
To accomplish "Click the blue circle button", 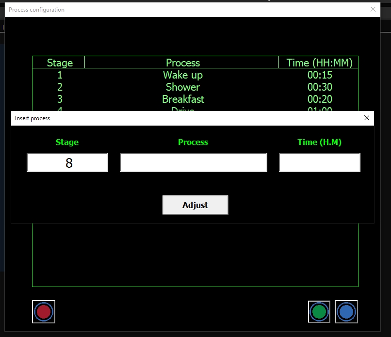I will click(346, 312).
